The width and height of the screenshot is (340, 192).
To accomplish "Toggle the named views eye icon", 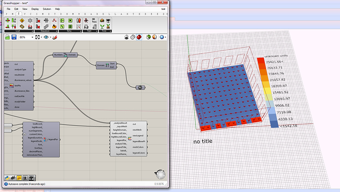I will pos(46,37).
